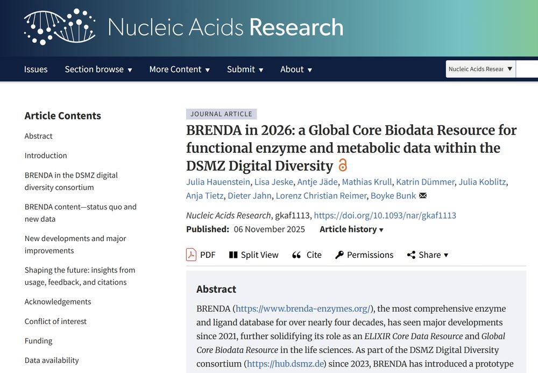Click the Permissions key icon

point(339,255)
